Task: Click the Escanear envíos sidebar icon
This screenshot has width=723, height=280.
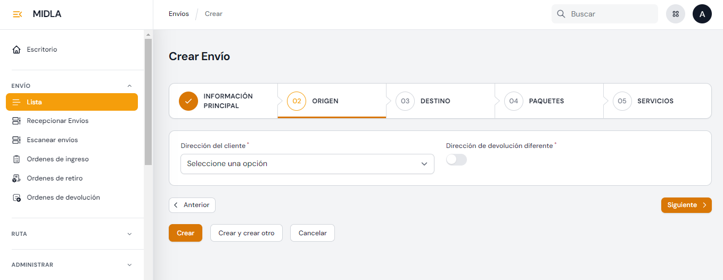Action: point(16,140)
